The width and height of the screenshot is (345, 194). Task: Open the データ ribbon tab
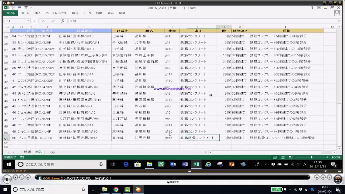coord(87,13)
